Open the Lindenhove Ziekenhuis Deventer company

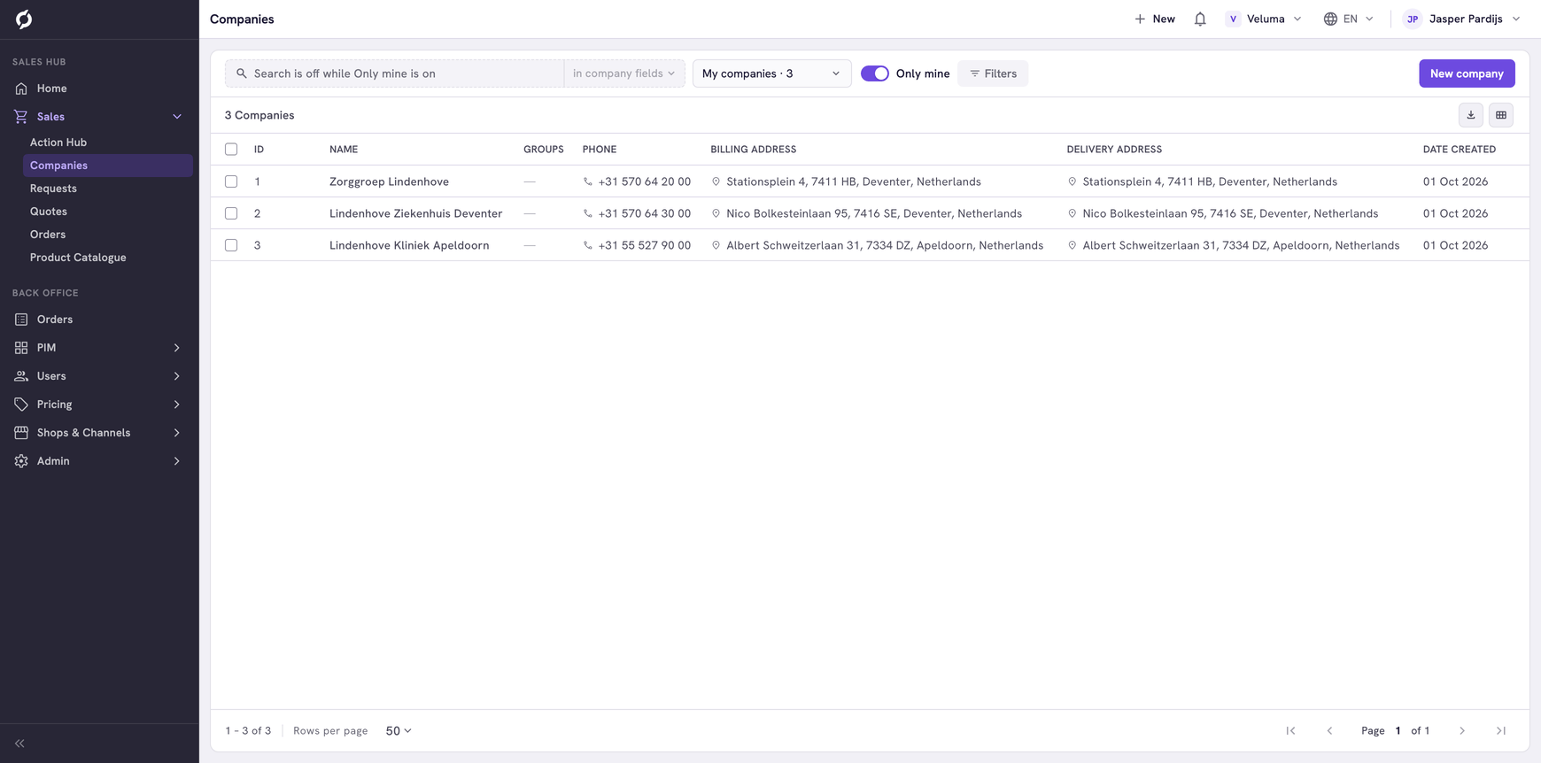click(415, 213)
